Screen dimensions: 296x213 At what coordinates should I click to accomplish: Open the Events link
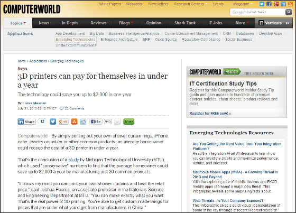coord(218,4)
